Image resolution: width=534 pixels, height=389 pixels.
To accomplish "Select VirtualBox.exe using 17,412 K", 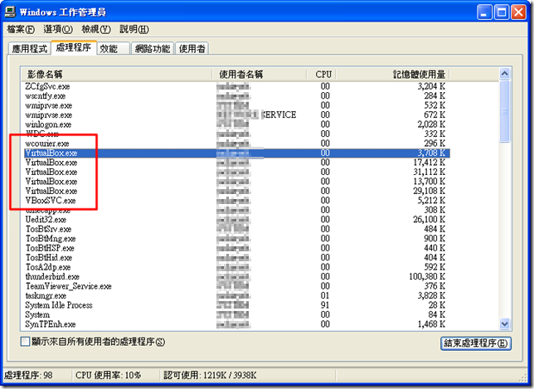I will point(235,163).
